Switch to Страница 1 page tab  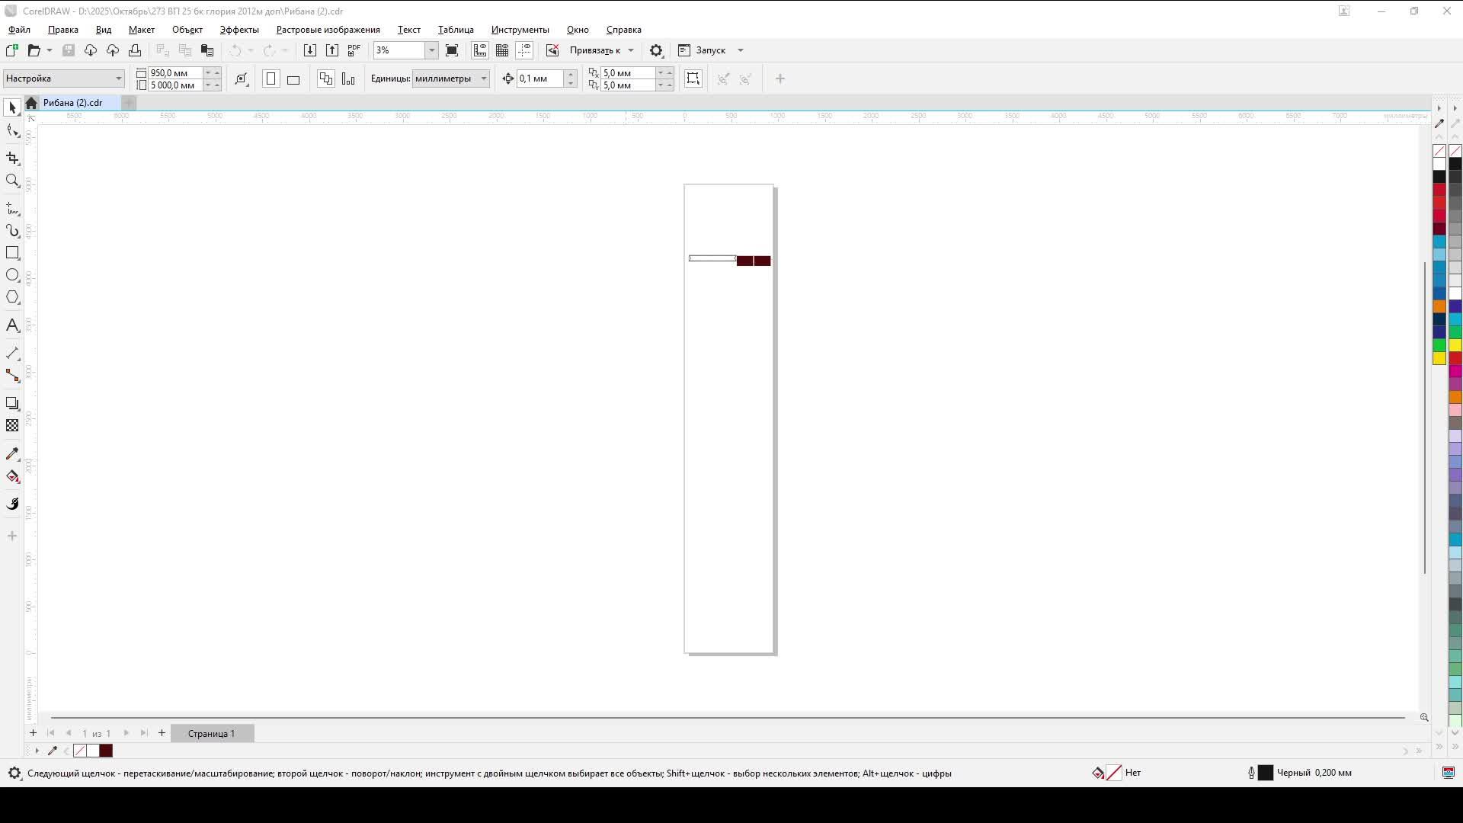(x=211, y=733)
